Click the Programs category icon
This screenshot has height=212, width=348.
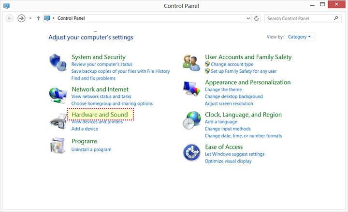tap(58, 146)
